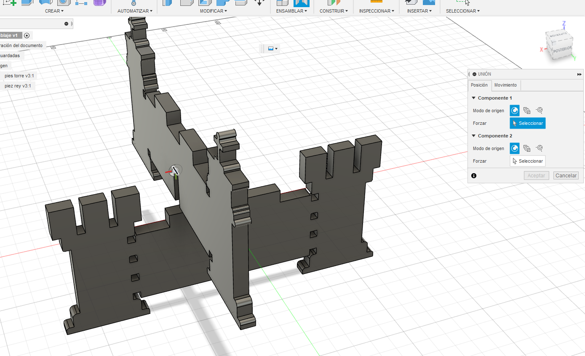Screen dimensions: 585x356
Task: Click the Componente 1 Seleccionar button
Action: point(528,123)
